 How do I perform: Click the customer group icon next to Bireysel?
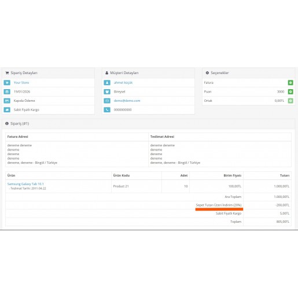coord(107,92)
